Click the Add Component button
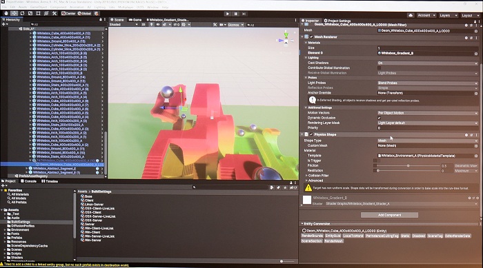Viewport: 483px width, 268px height. (389, 215)
